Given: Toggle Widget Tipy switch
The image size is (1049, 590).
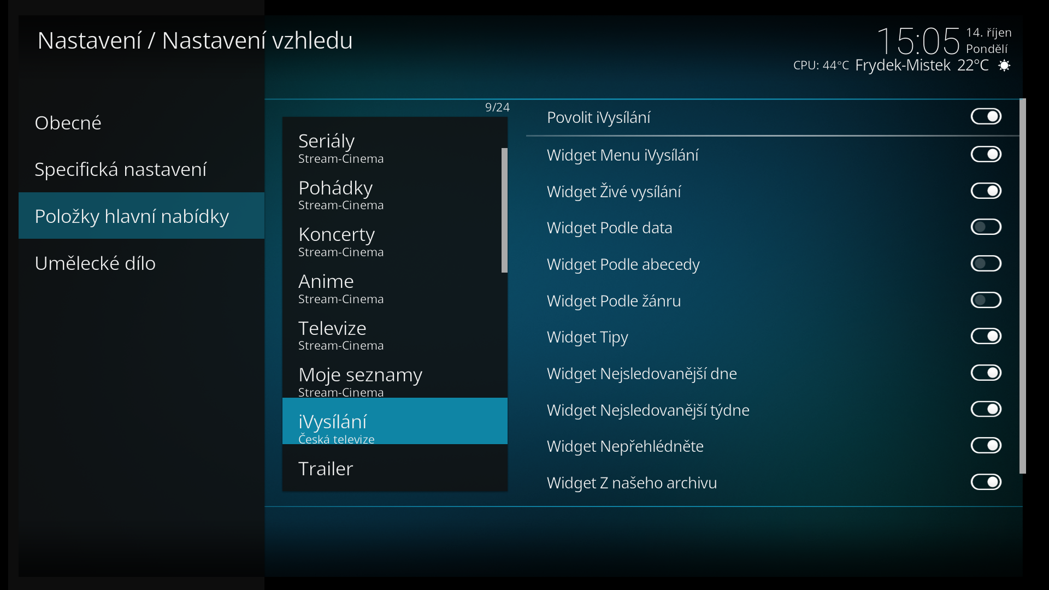Looking at the screenshot, I should [986, 336].
